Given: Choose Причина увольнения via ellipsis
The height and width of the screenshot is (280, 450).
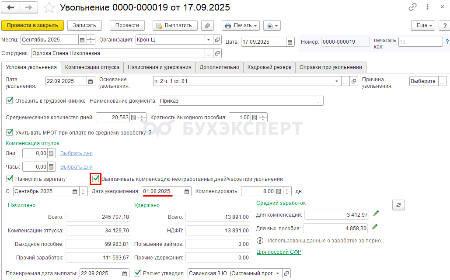Looking at the screenshot, I should tap(442, 81).
